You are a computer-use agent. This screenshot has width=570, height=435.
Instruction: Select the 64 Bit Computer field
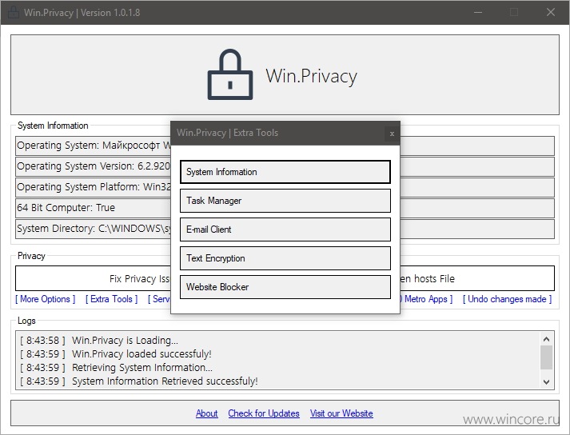[93, 208]
